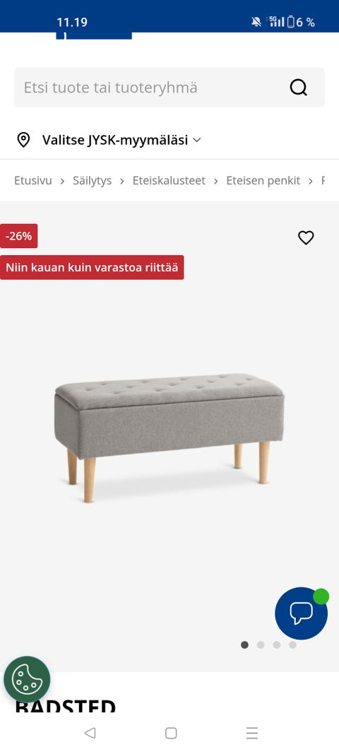Select third image carousel dot

276,645
